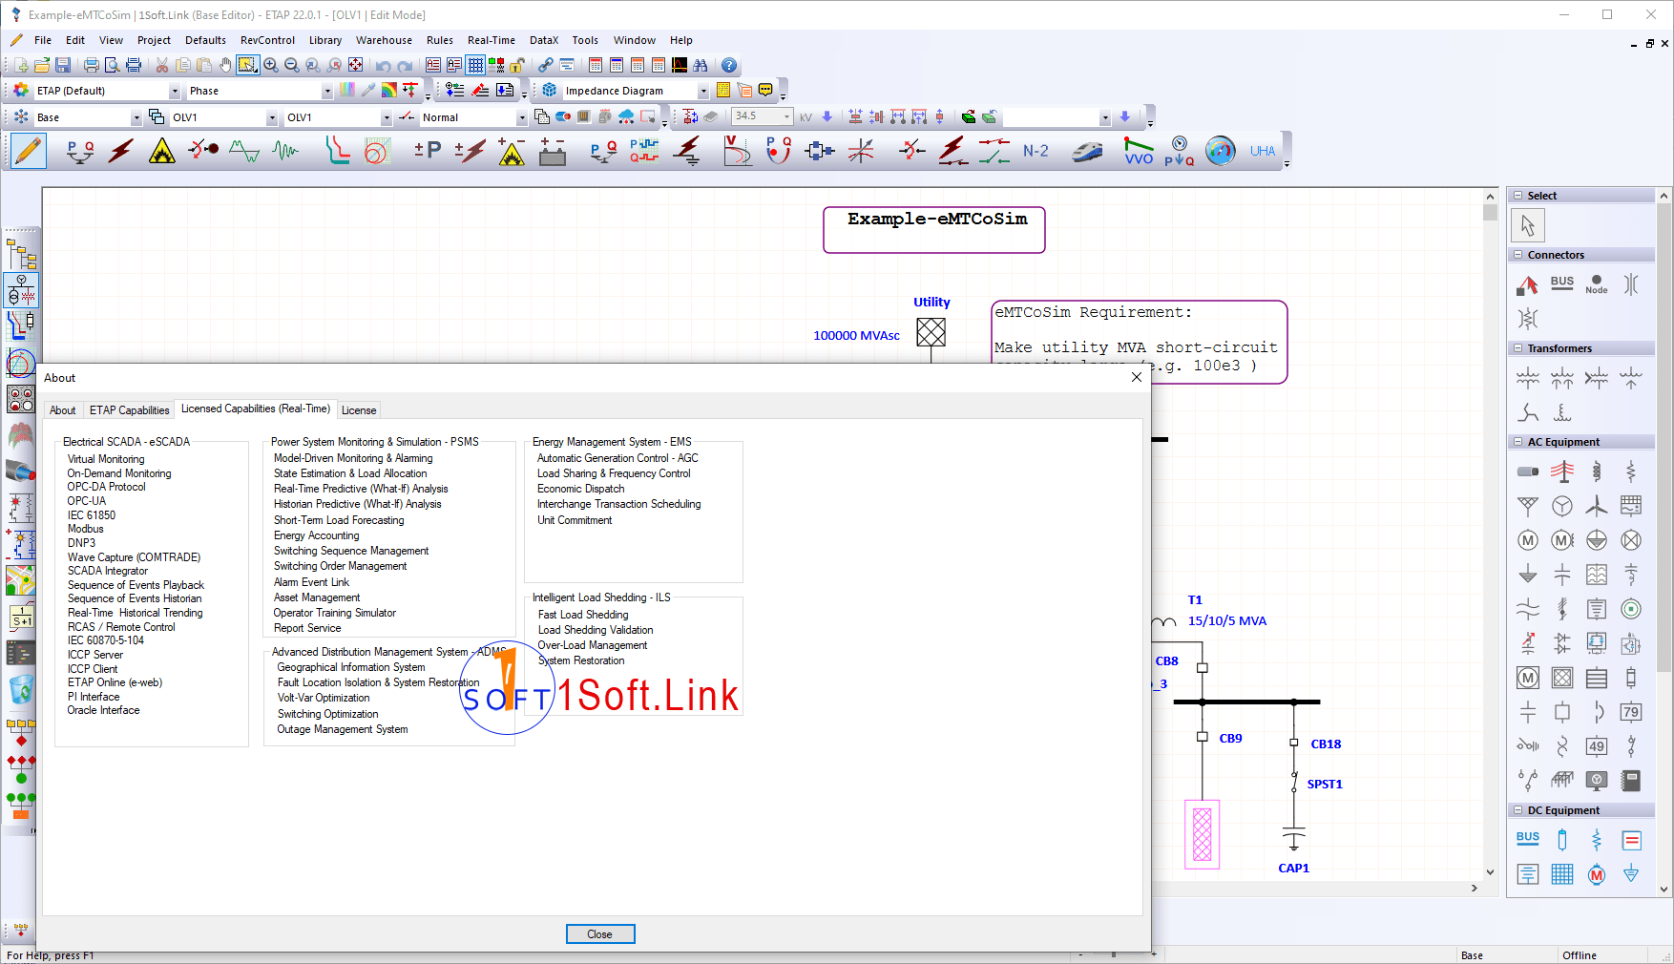Collapse the Connectors palette section
The width and height of the screenshot is (1674, 964).
(1518, 255)
